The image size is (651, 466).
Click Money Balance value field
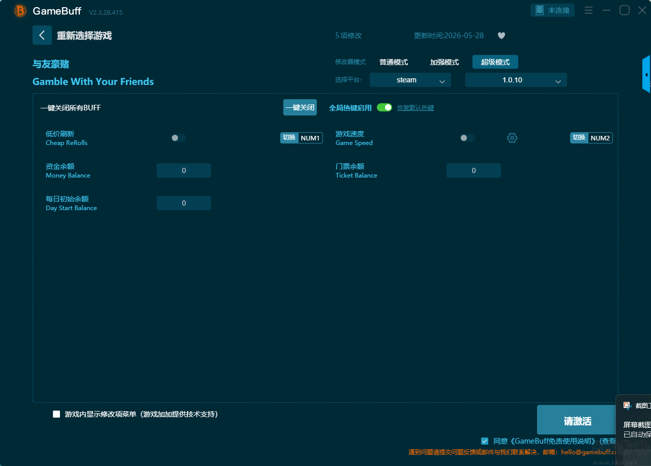pyautogui.click(x=184, y=170)
